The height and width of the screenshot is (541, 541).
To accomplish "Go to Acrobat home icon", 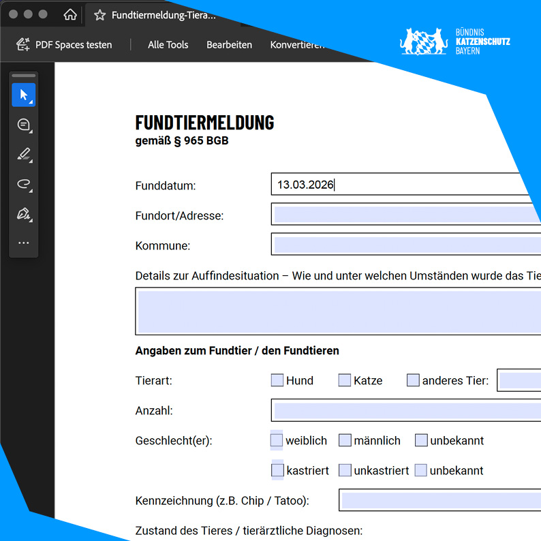I will point(69,15).
